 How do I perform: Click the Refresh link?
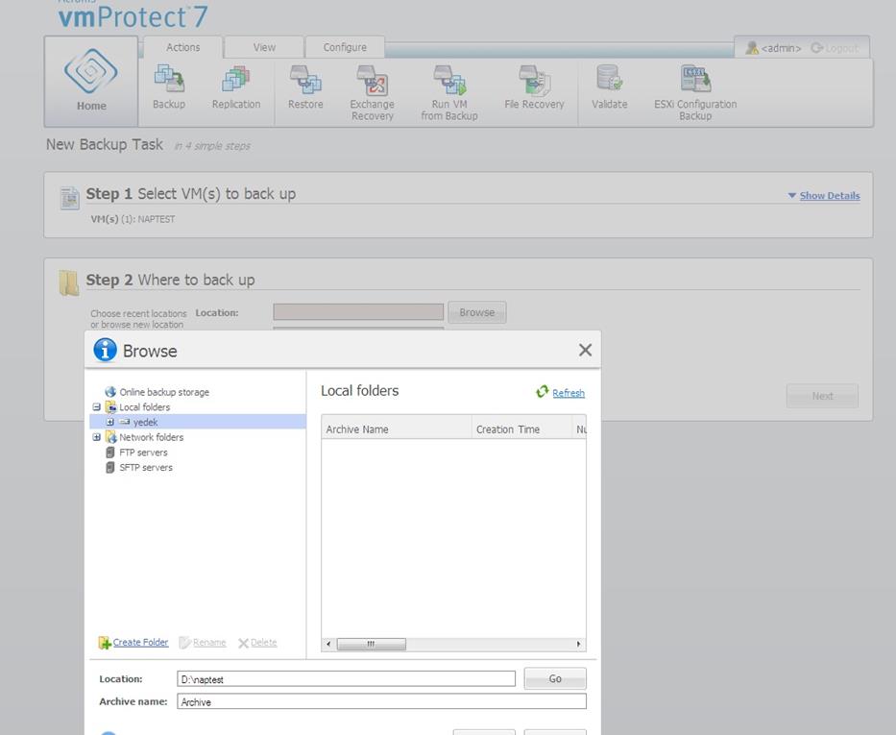(569, 393)
